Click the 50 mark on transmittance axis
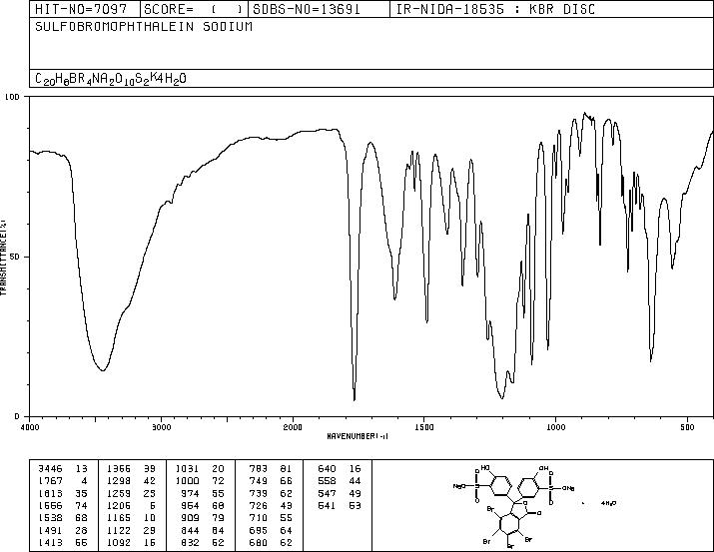 17,258
